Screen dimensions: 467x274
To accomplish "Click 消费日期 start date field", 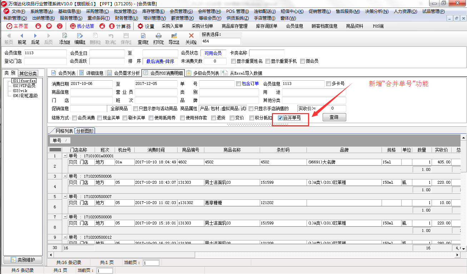I will 91,84.
